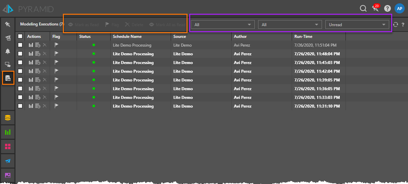Open the conversations chat icon in the sidebar
The image size is (408, 184).
(8, 65)
